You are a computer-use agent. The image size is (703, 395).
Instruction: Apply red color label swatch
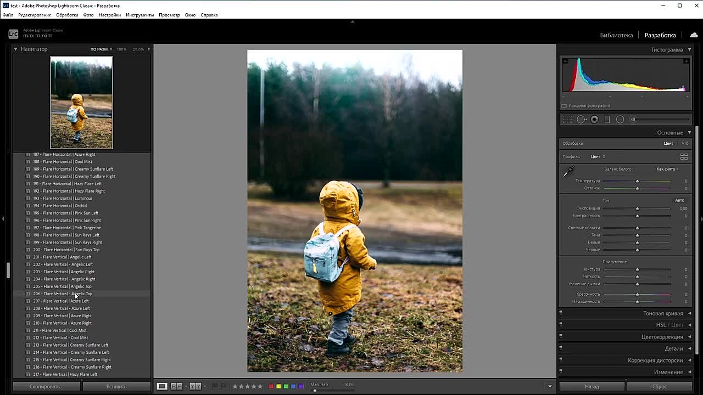tap(271, 386)
